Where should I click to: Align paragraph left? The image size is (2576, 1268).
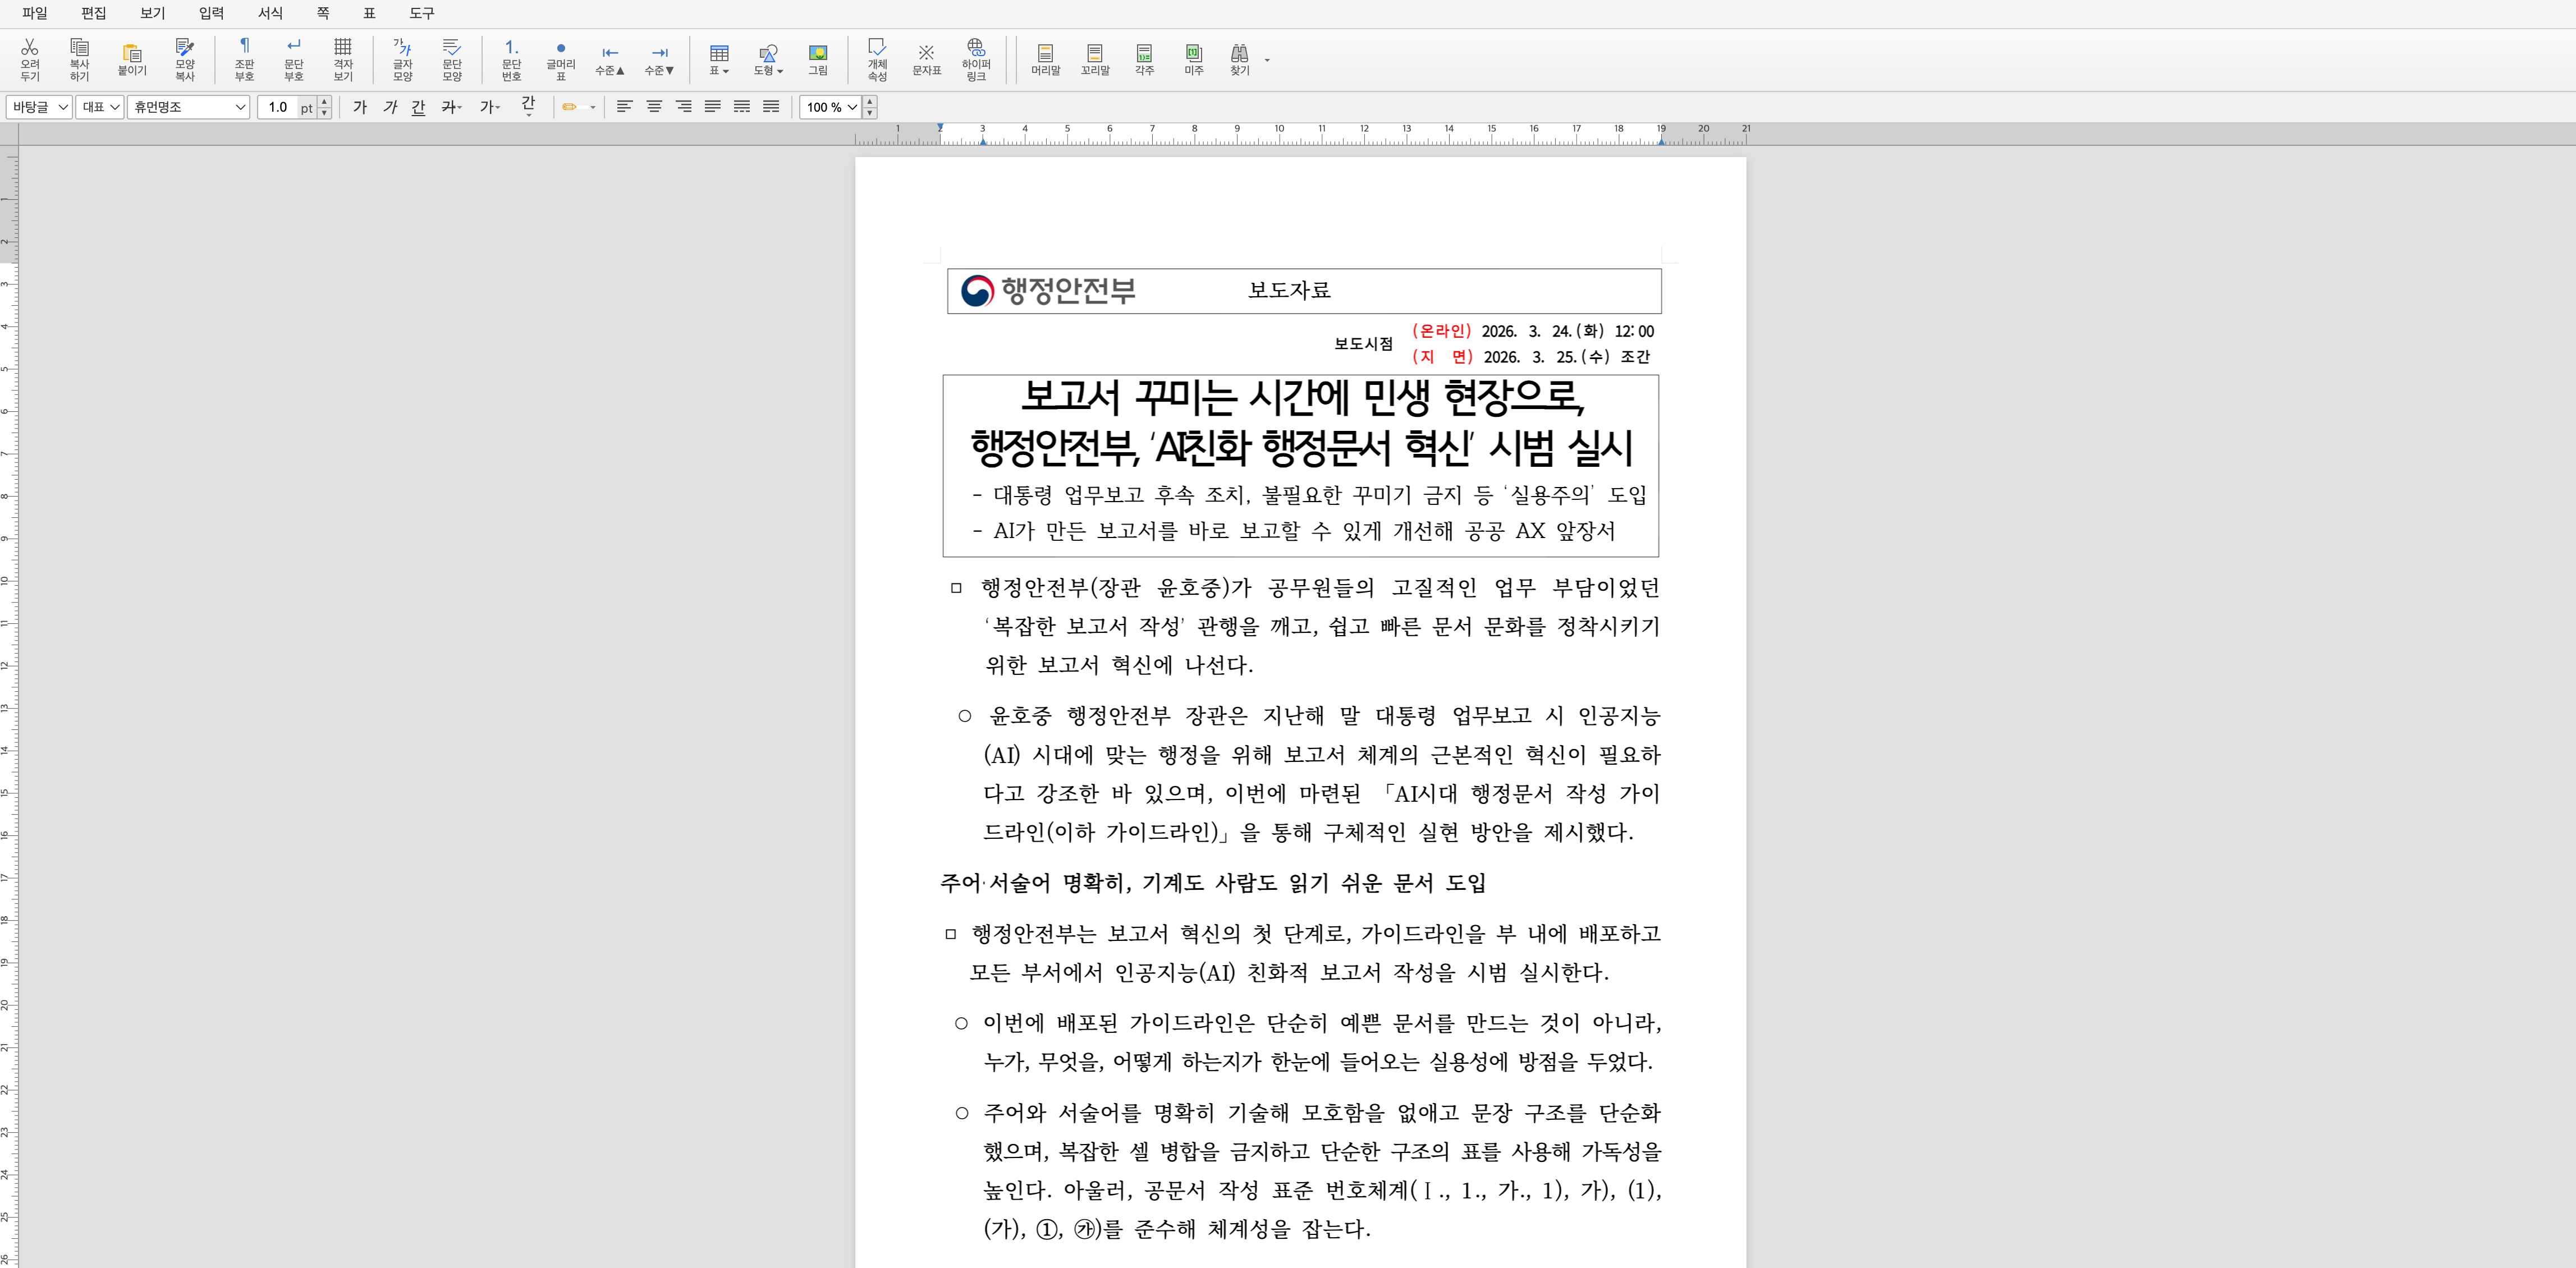click(x=624, y=107)
